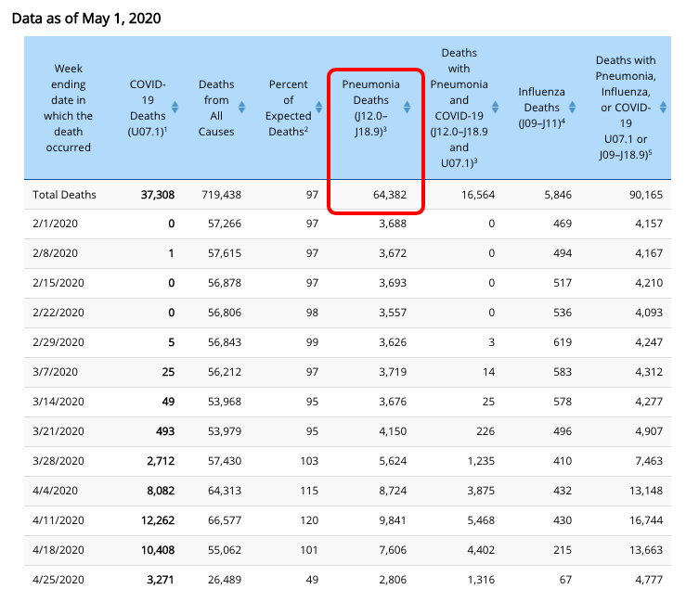Click sort arrows in Pneumonia Deaths header
The image size is (686, 602).
click(x=407, y=108)
